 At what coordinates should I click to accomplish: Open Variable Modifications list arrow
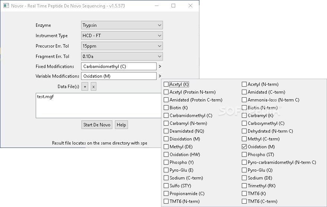click(160, 76)
